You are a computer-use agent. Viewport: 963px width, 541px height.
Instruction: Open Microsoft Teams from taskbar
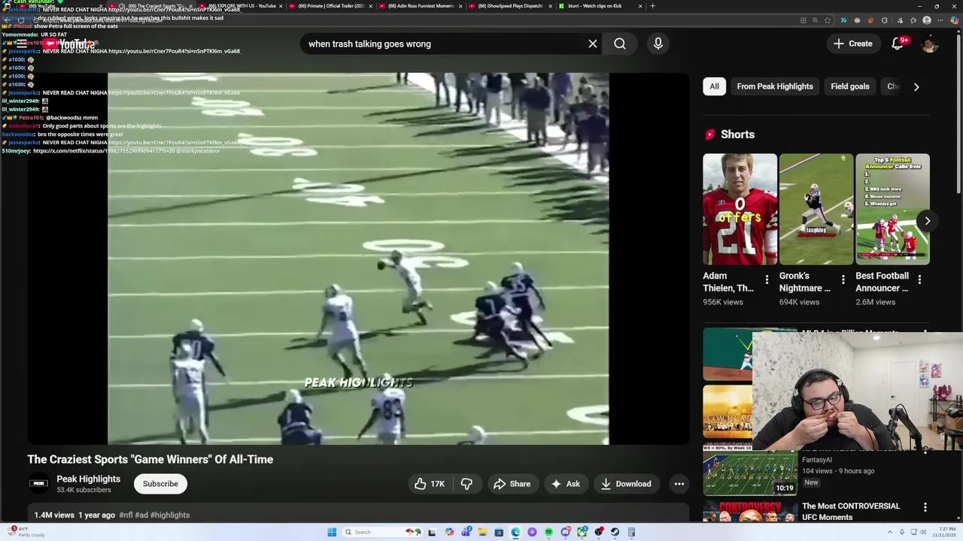tap(466, 532)
